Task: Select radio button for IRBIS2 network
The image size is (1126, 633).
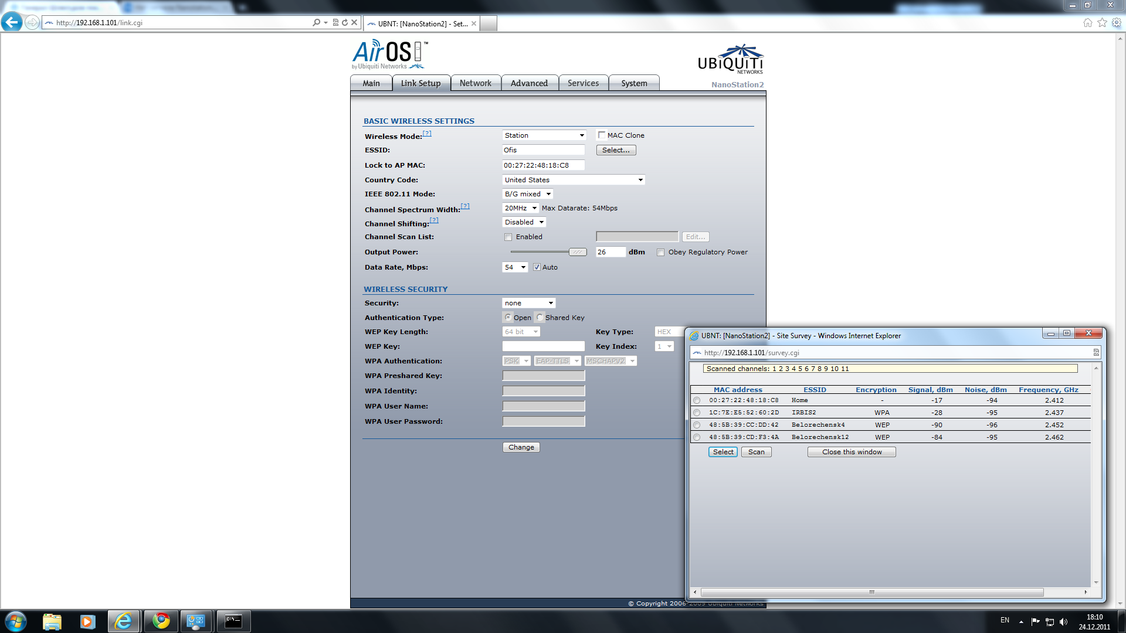Action: pyautogui.click(x=697, y=413)
